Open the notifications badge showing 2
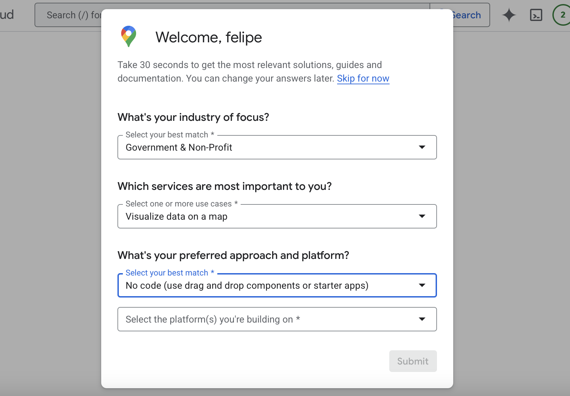Image resolution: width=570 pixels, height=396 pixels. 562,15
